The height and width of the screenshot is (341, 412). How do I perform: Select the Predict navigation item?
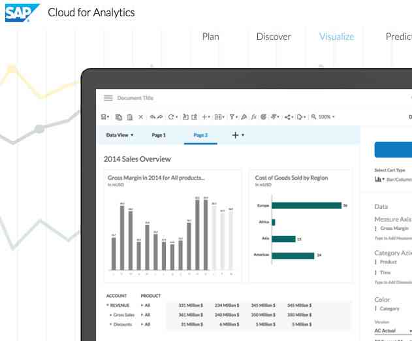click(x=398, y=37)
